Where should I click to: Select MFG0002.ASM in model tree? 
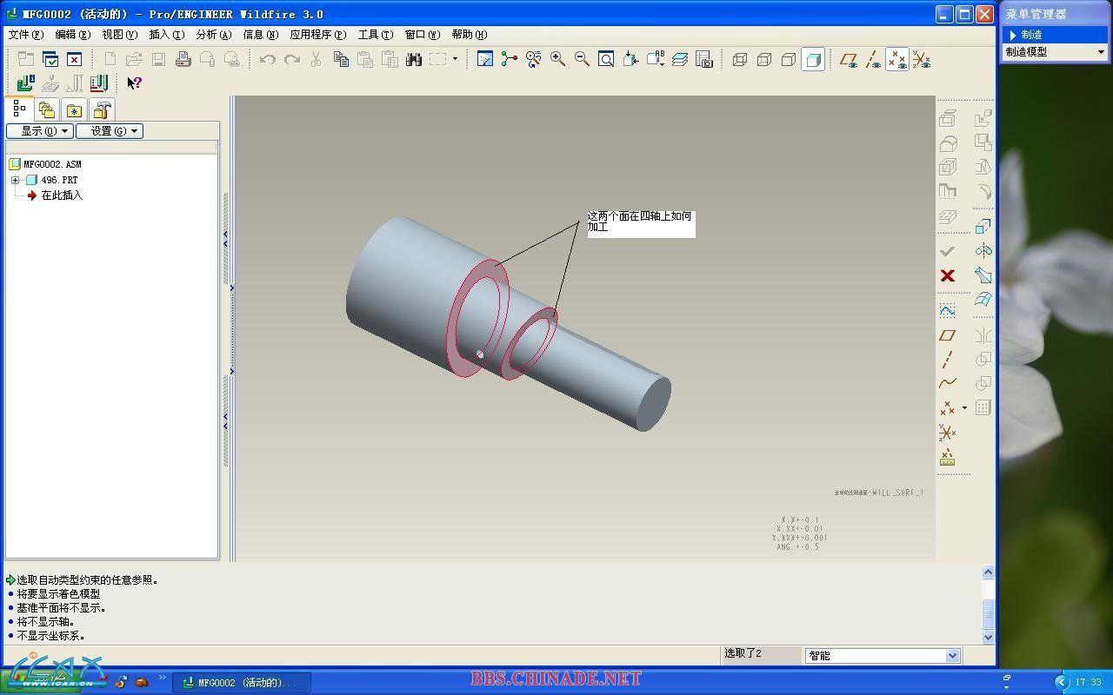coord(52,164)
